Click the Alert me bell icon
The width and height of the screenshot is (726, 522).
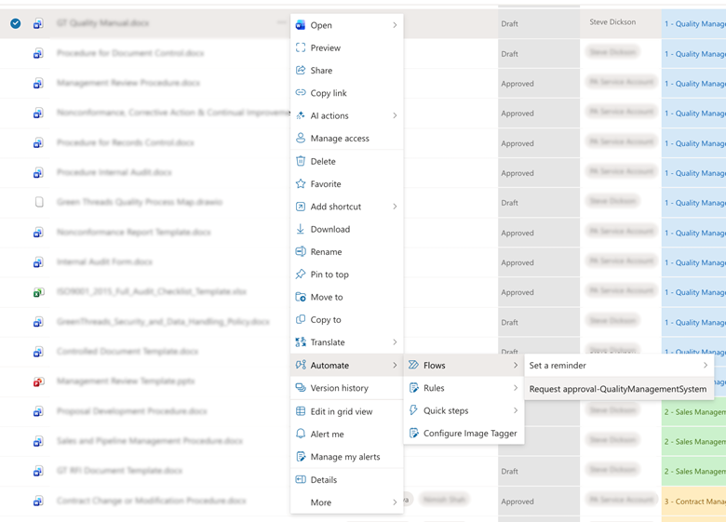coord(301,434)
